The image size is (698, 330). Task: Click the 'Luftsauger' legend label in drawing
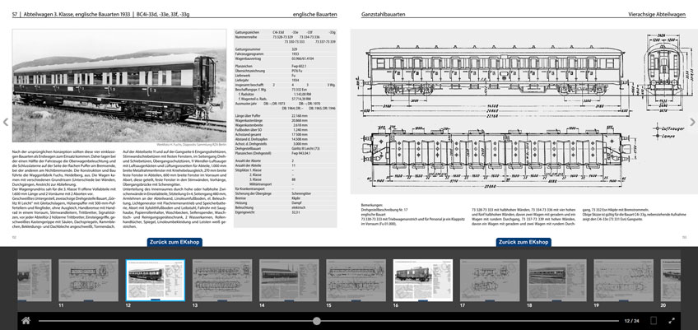pyautogui.click(x=672, y=128)
